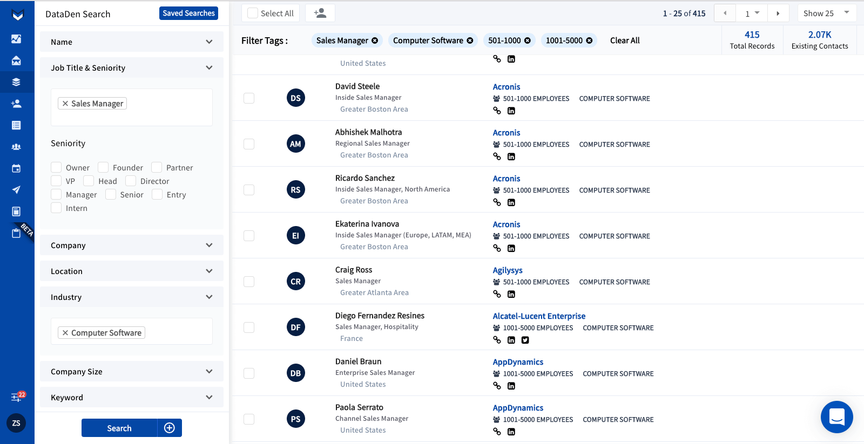Screen dimensions: 864x444
Task: Open Twitter icon for Diego Fernandez Resines
Action: click(x=525, y=340)
